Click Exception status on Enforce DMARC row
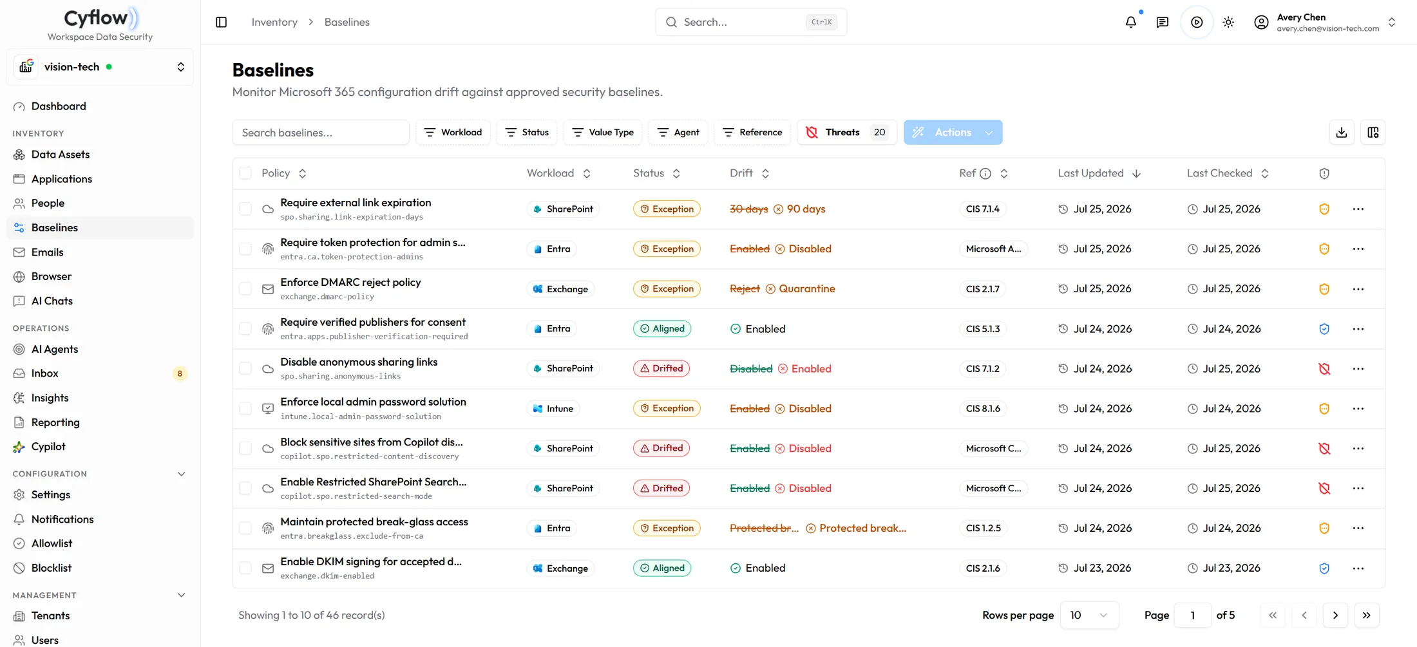Screen dimensions: 1417x647 click(x=667, y=288)
